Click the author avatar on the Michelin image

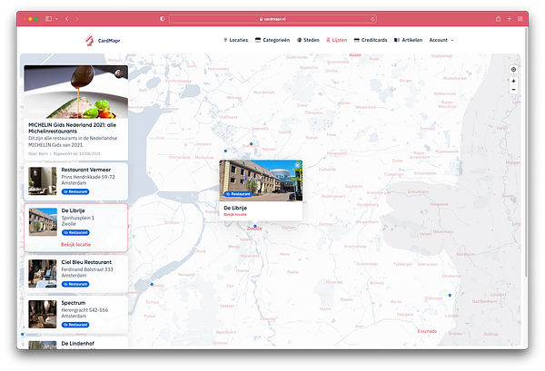(119, 73)
